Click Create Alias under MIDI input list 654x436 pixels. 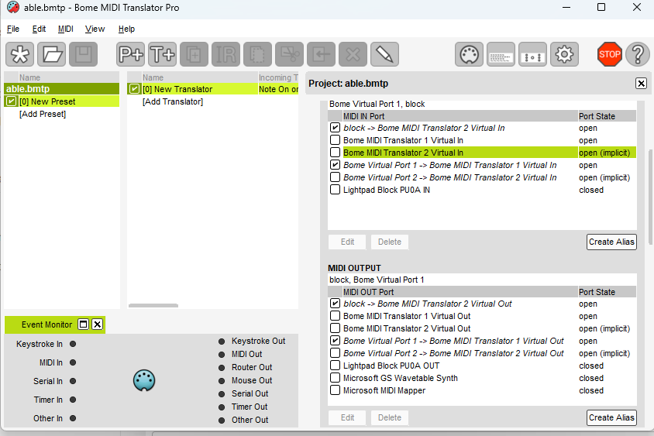(x=611, y=242)
